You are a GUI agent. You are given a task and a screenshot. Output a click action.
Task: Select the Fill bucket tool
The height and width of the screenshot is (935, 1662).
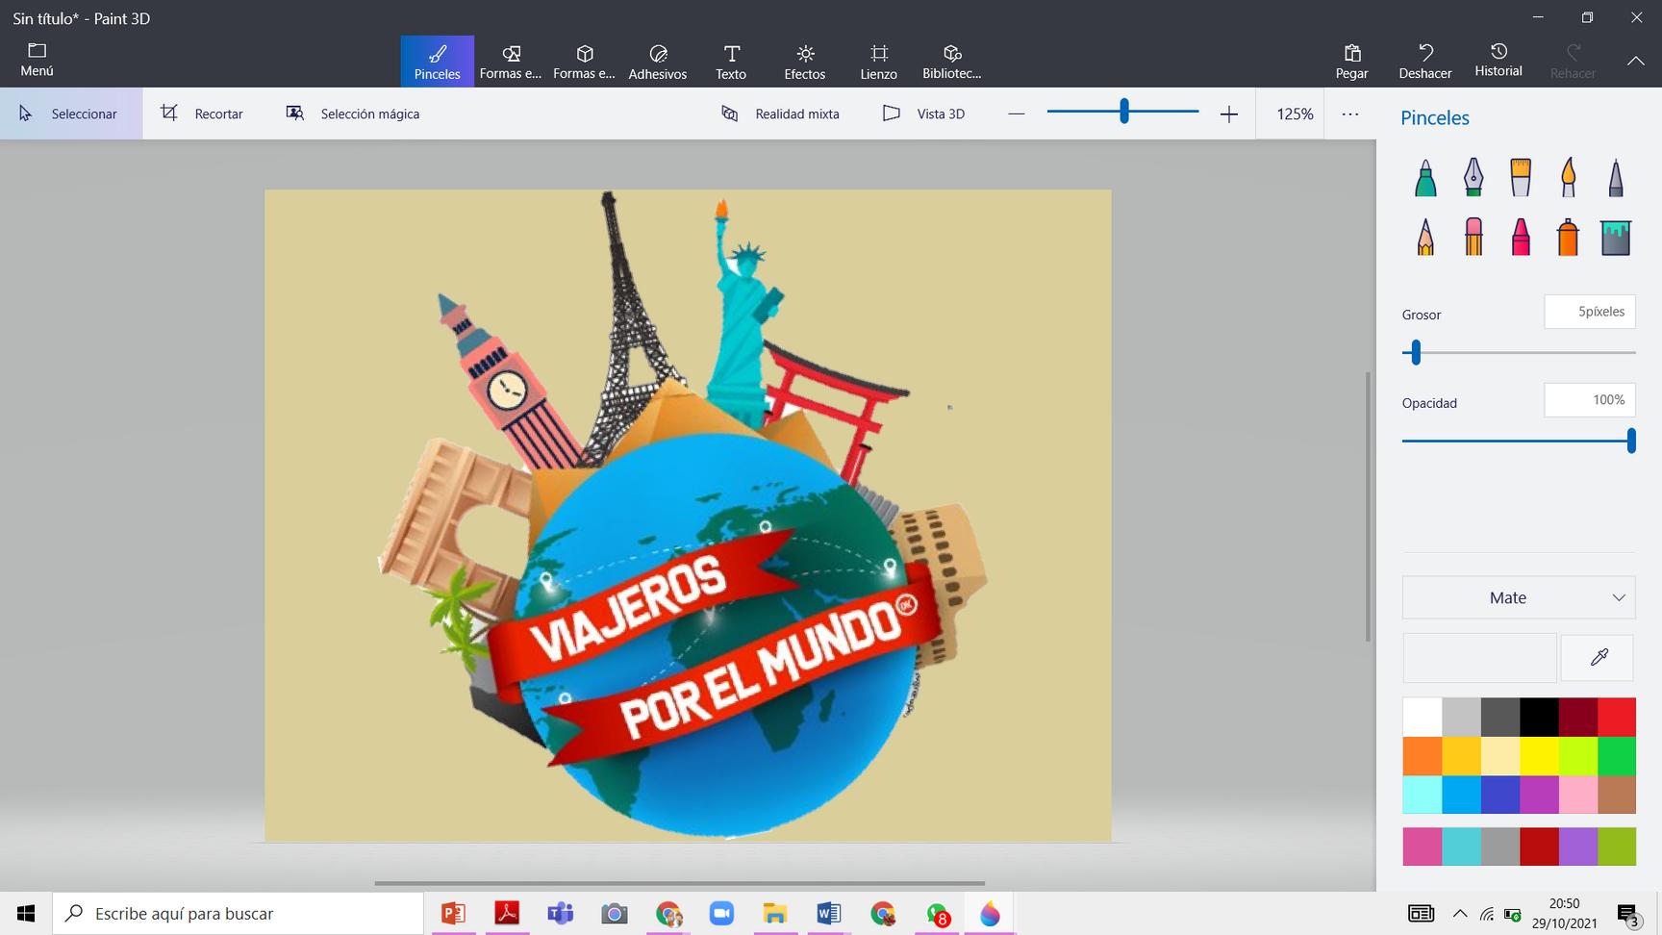click(x=1616, y=237)
